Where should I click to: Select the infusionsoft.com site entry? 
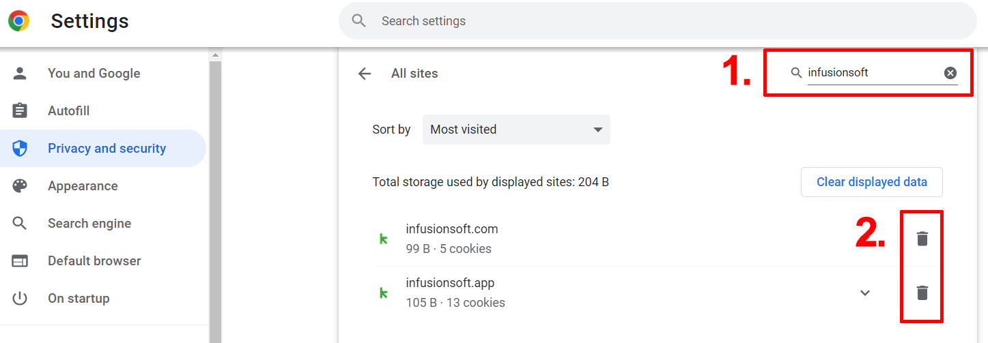[452, 229]
